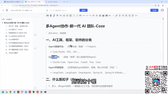Insert a task checkbox list
The image size is (168, 94).
click(x=71, y=16)
